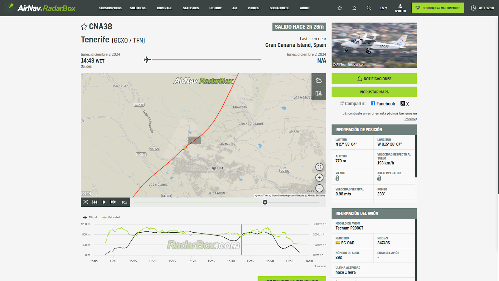Play the flight track replay
The width and height of the screenshot is (499, 281).
tap(104, 202)
